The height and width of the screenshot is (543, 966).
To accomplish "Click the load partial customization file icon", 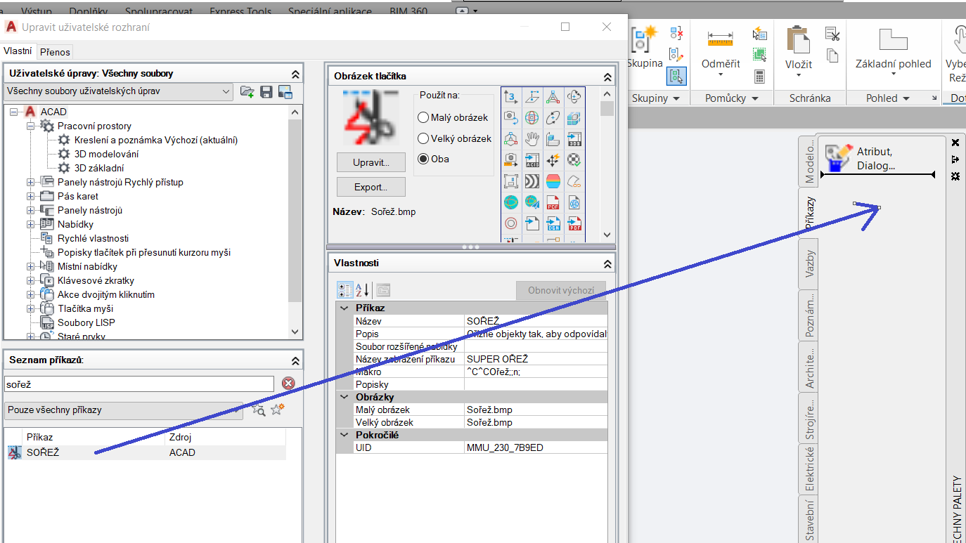I will (247, 91).
